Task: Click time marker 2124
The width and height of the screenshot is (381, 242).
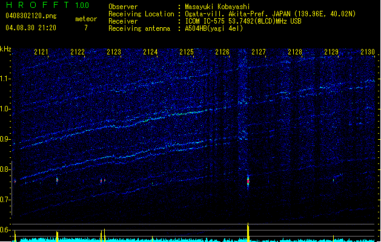Action: point(150,51)
